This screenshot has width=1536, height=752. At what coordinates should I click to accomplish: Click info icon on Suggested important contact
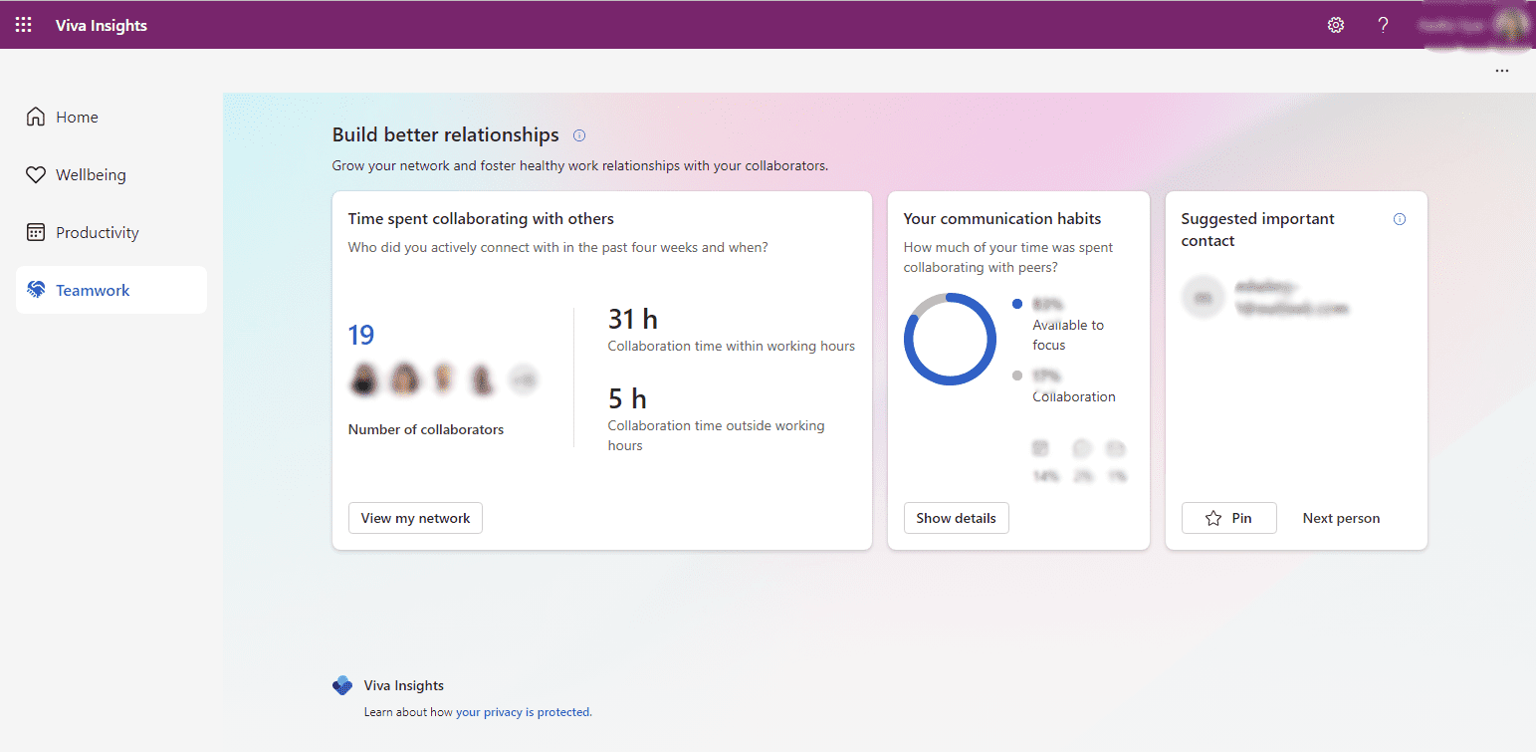click(x=1400, y=219)
